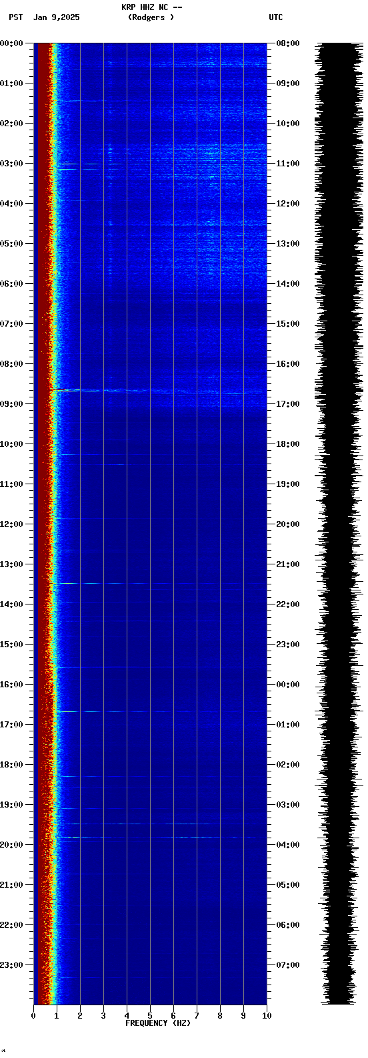Click the PST time label '16:00'

click(x=11, y=685)
